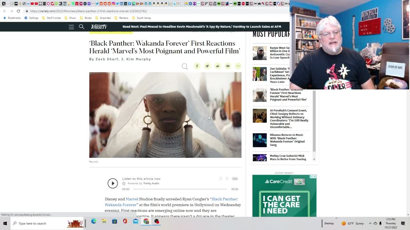410x230 pixels.
Task: Click the Rihanna story thumbnail
Action: click(259, 140)
